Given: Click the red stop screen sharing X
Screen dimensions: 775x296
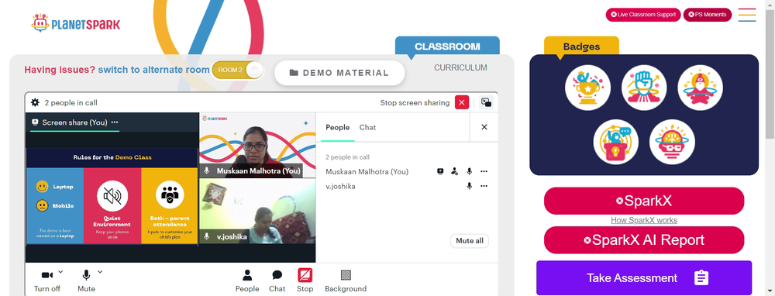Looking at the screenshot, I should (x=462, y=102).
